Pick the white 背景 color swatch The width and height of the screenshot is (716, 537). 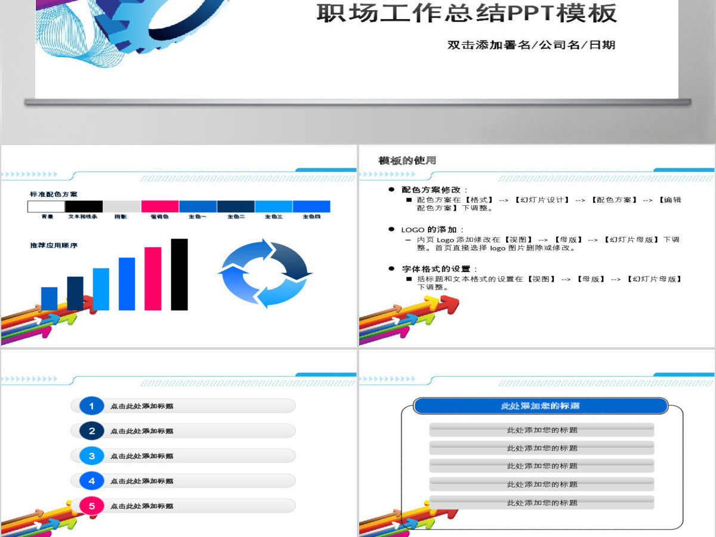pos(46,206)
